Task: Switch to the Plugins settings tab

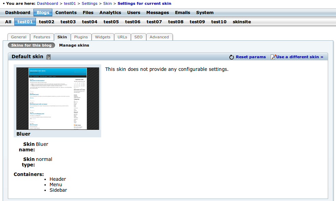Action: (x=81, y=37)
